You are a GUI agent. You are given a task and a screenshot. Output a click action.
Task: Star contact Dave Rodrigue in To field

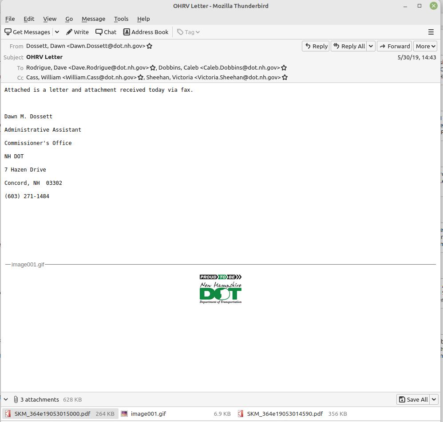(x=153, y=68)
